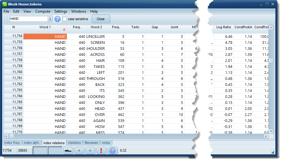Click the first empty status bar box
This screenshot has height=161, width=282.
(40, 150)
